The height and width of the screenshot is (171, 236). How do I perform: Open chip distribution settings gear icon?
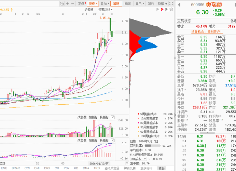click(x=171, y=10)
